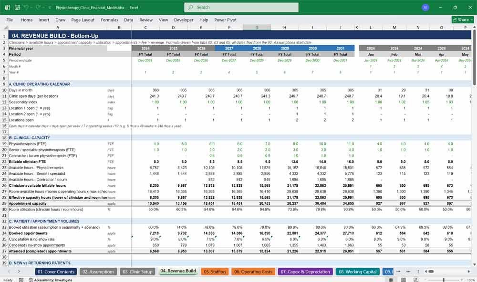This screenshot has width=477, height=282.
Task: Show more sheet tabs via ellipsis
Action: coord(398,272)
